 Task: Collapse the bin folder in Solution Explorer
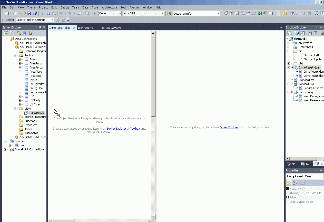(289, 51)
